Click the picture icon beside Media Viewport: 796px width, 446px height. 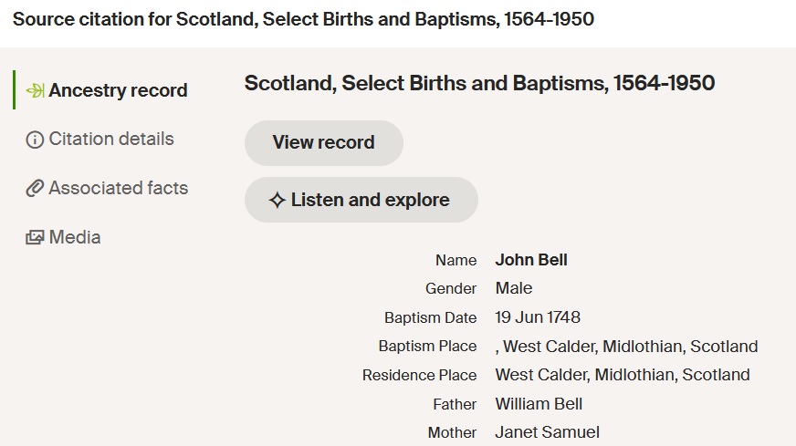point(35,237)
